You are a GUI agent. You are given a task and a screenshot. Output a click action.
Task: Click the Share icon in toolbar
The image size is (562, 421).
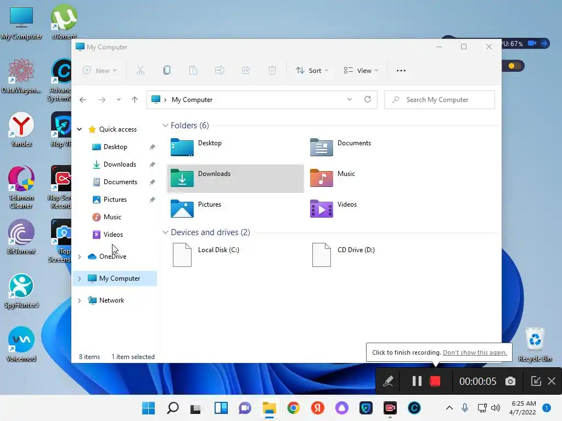pos(246,71)
